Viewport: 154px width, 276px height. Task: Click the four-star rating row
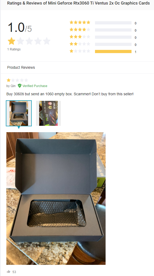[x=103, y=30]
